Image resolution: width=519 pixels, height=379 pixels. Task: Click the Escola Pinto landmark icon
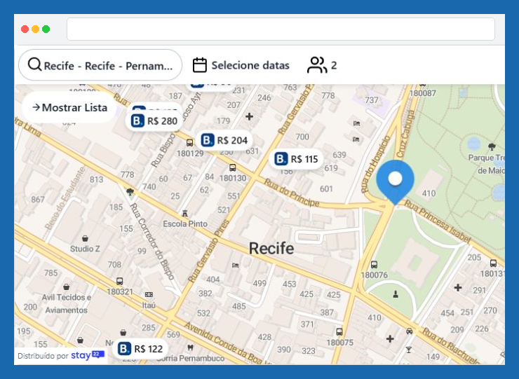[185, 214]
